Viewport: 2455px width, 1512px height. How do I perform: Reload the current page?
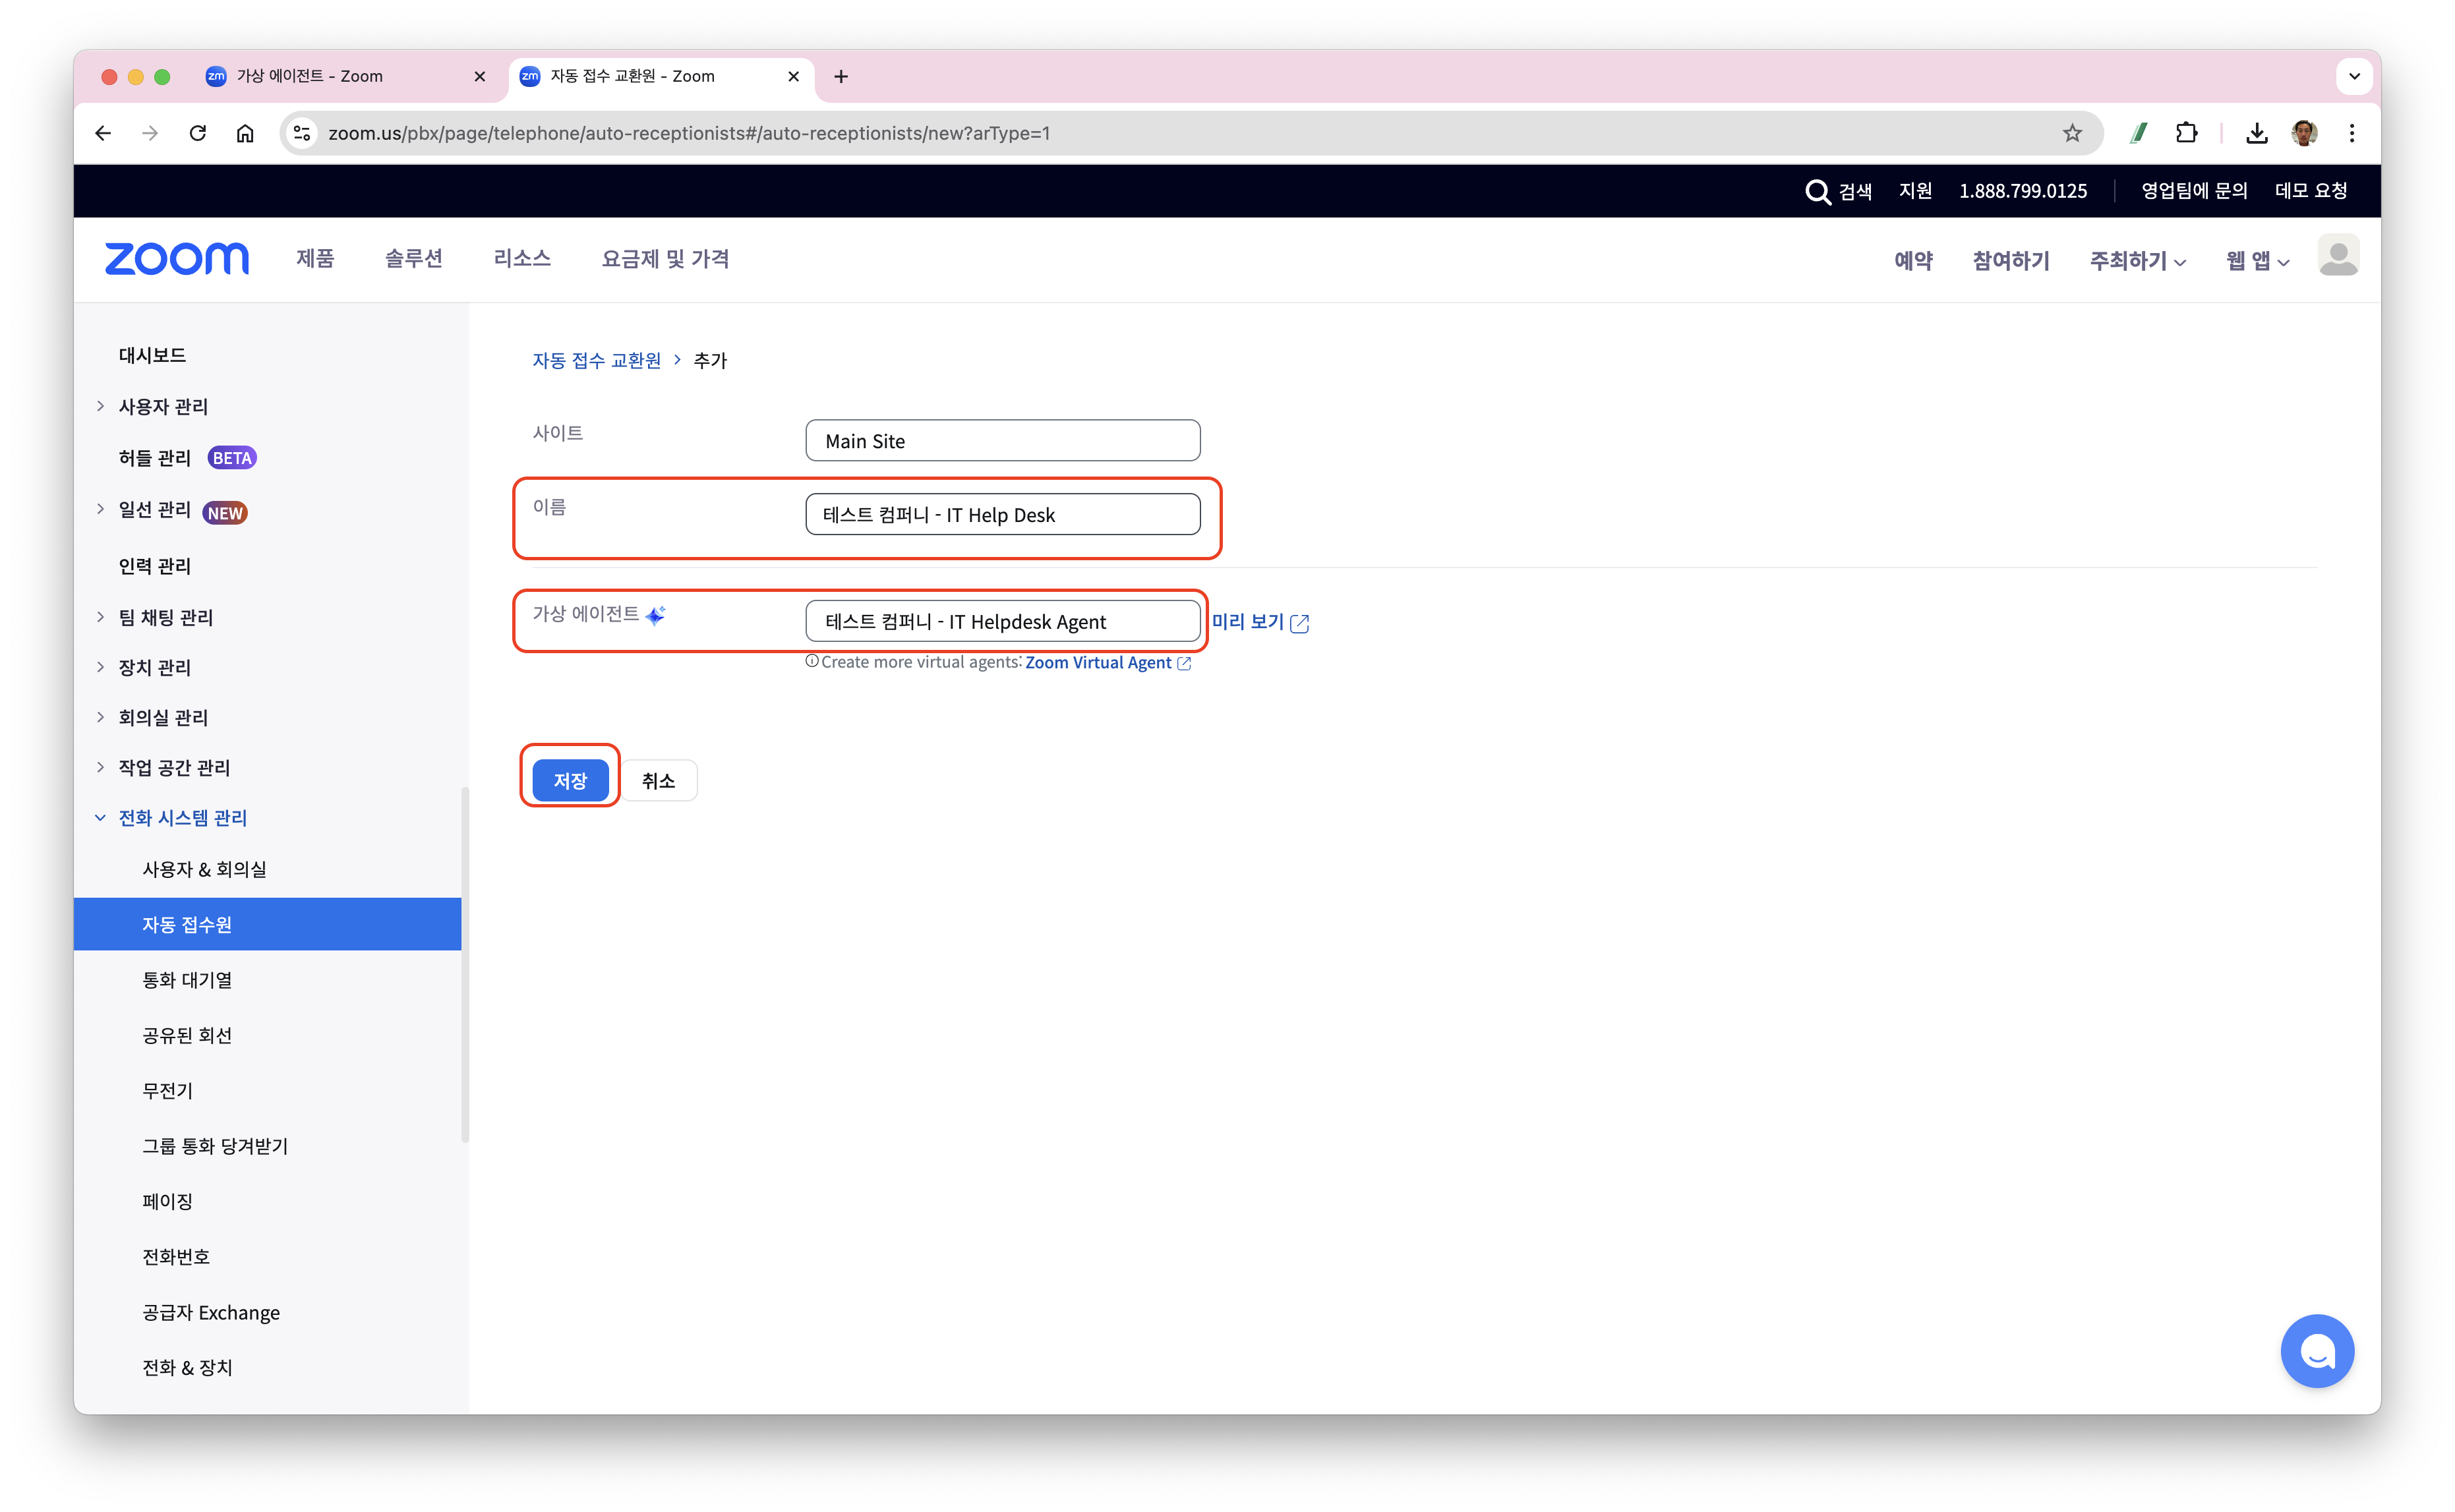point(198,133)
